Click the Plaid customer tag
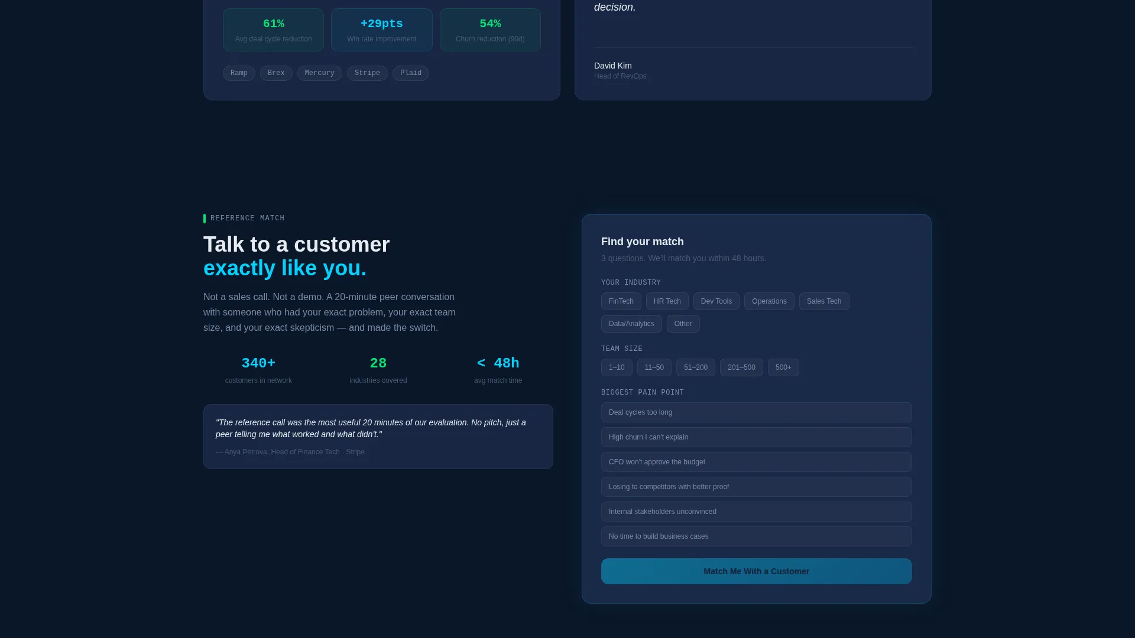Image resolution: width=1135 pixels, height=638 pixels. (410, 73)
